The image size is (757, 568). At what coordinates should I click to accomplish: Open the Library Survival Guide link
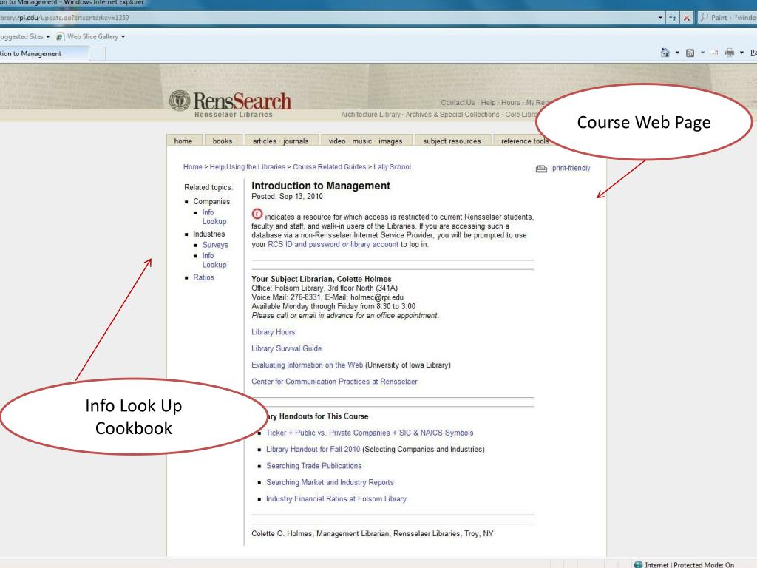pos(286,349)
